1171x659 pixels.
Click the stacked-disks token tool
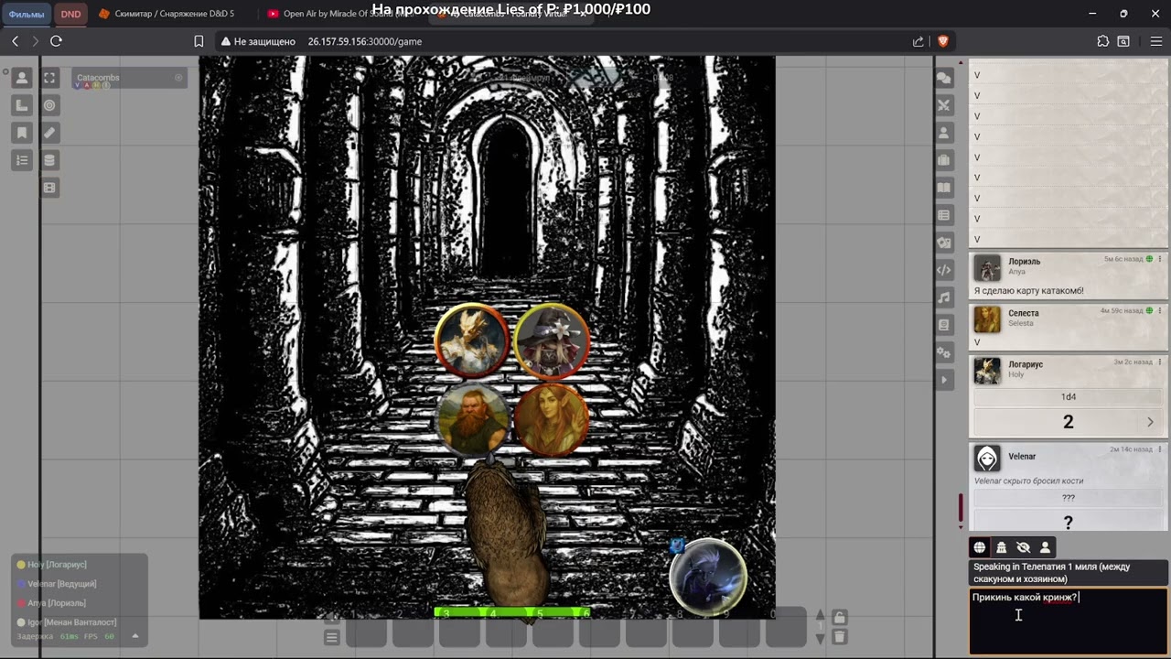click(x=49, y=161)
